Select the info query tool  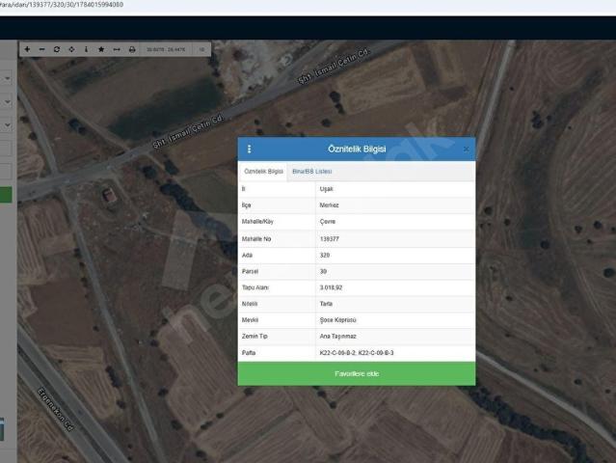click(x=86, y=49)
